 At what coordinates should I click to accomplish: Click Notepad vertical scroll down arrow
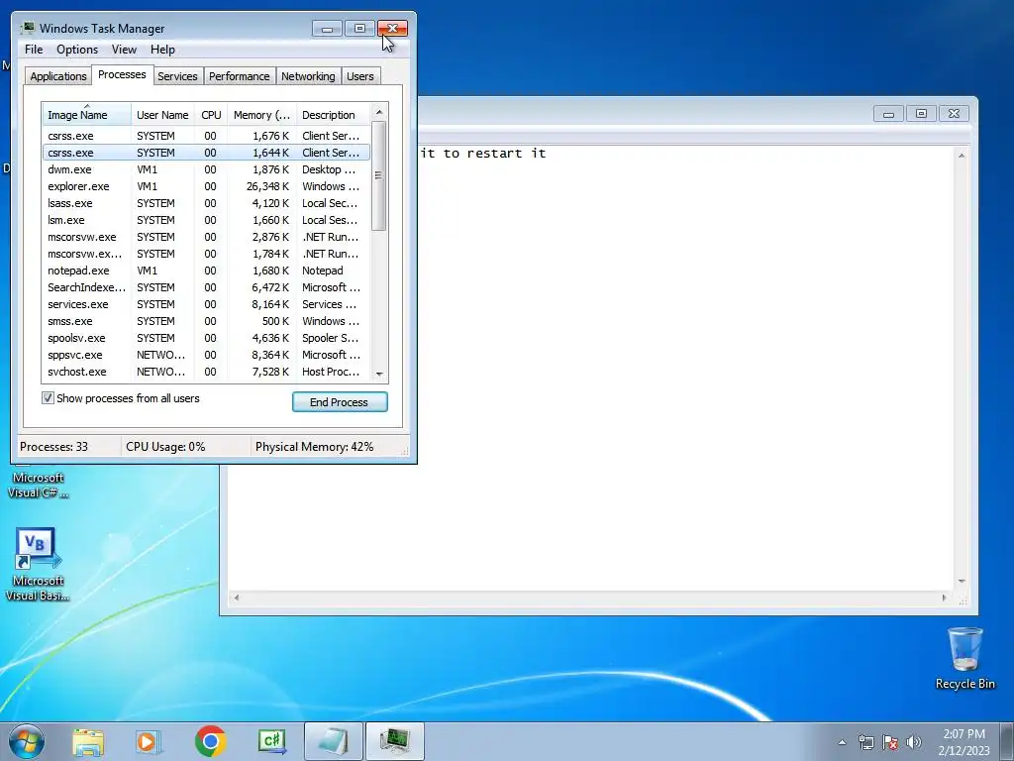[x=962, y=582]
